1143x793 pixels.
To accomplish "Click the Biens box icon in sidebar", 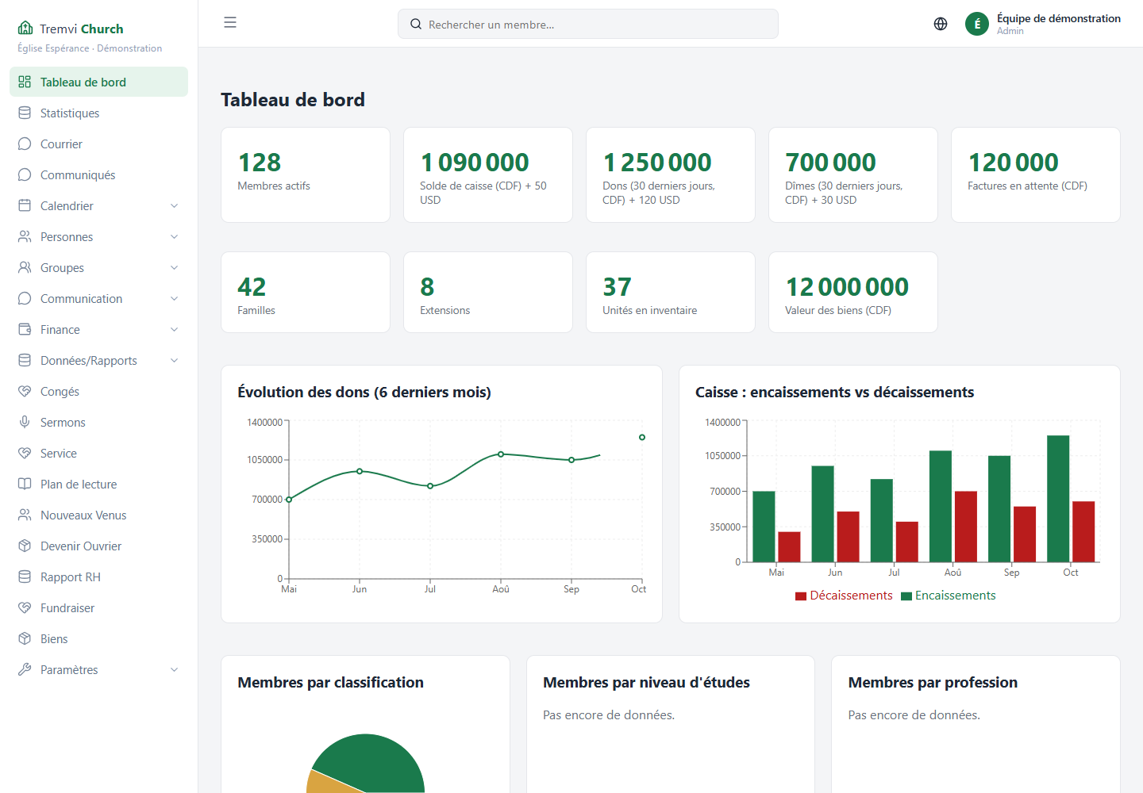I will pos(25,639).
